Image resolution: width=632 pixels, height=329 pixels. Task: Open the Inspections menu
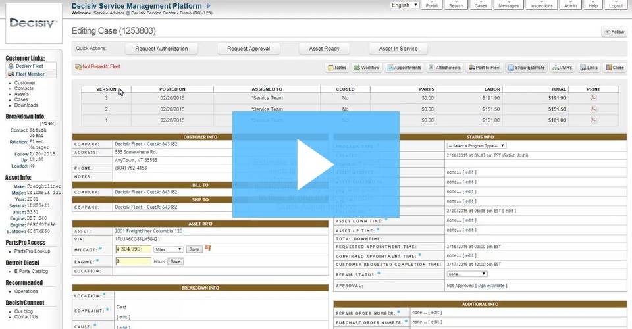541,5
